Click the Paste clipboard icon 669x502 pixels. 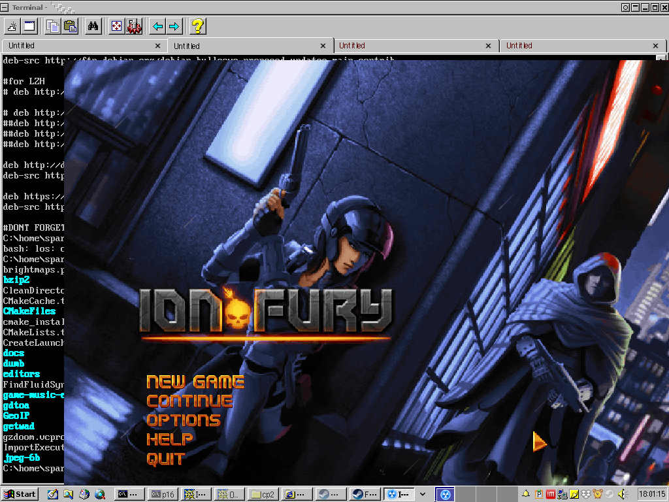70,26
